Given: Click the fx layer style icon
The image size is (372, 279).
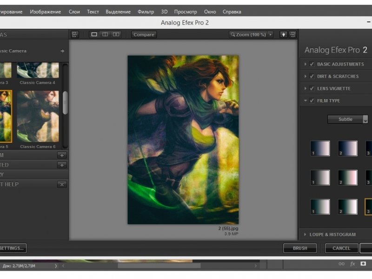Looking at the screenshot, I should click(x=352, y=264).
